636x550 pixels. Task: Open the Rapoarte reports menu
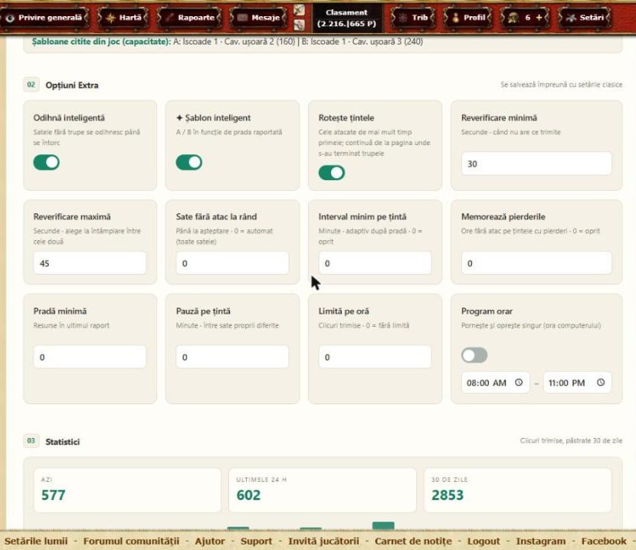[x=189, y=18]
